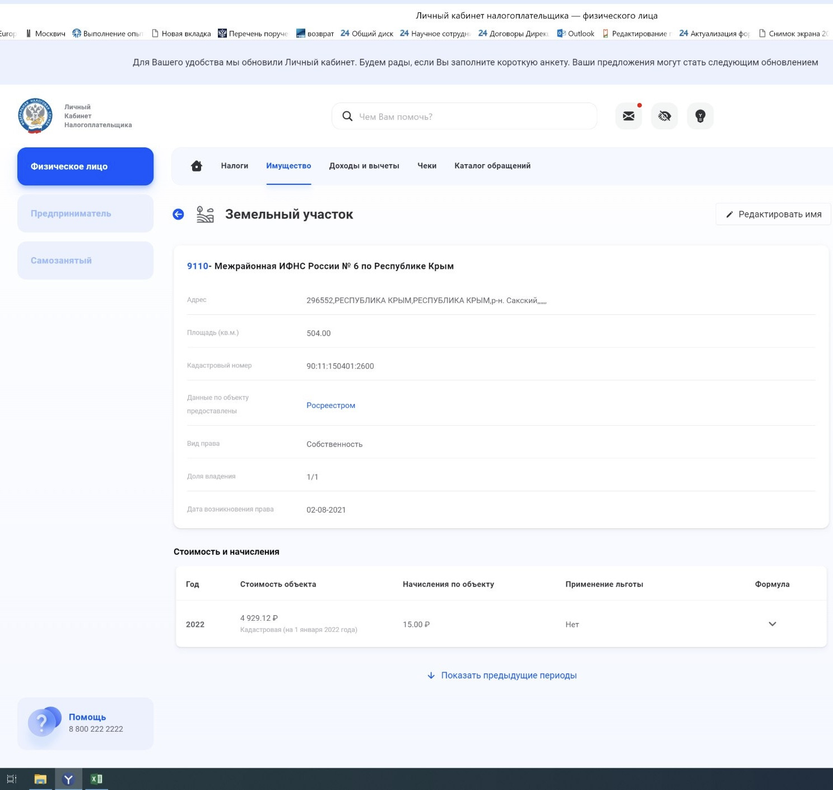This screenshot has height=790, width=833.
Task: Click the home icon in navigation bar
Action: point(197,166)
